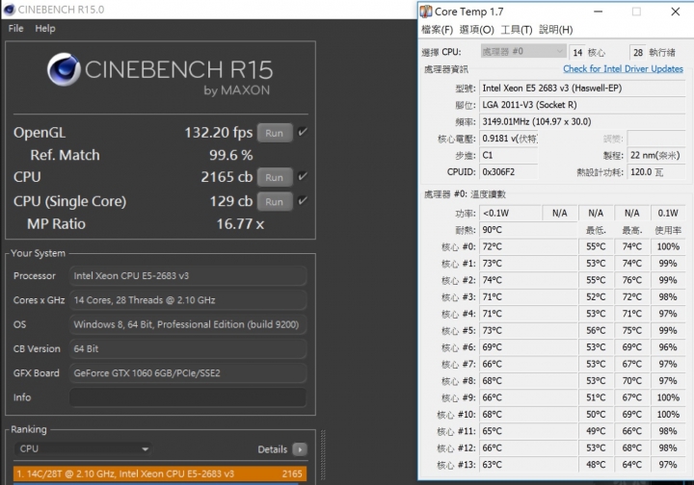Close the Core Temp window
Image resolution: width=694 pixels, height=485 pixels.
coord(676,12)
